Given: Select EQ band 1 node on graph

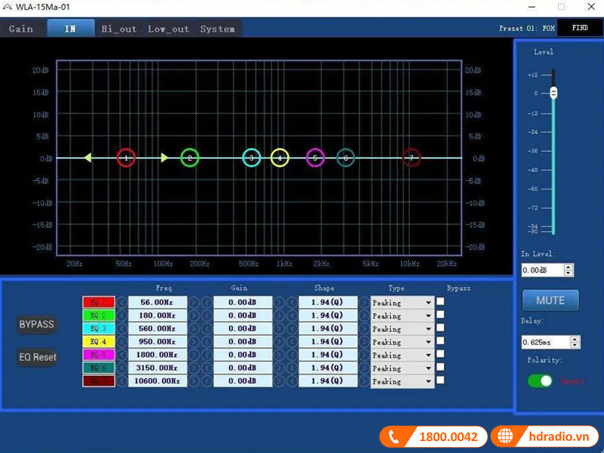Looking at the screenshot, I should pos(126,158).
